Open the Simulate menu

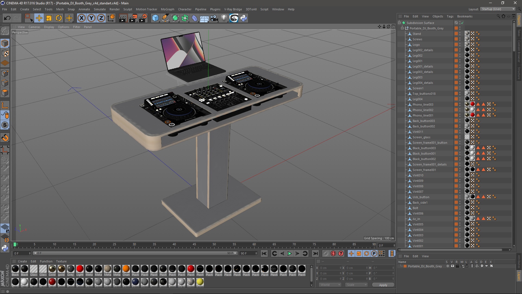coord(100,9)
